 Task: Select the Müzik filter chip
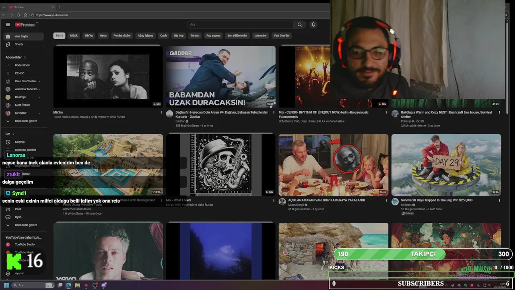click(74, 35)
